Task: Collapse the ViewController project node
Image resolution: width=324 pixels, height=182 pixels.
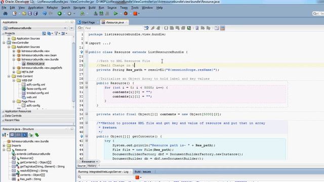Action: pos(4,42)
